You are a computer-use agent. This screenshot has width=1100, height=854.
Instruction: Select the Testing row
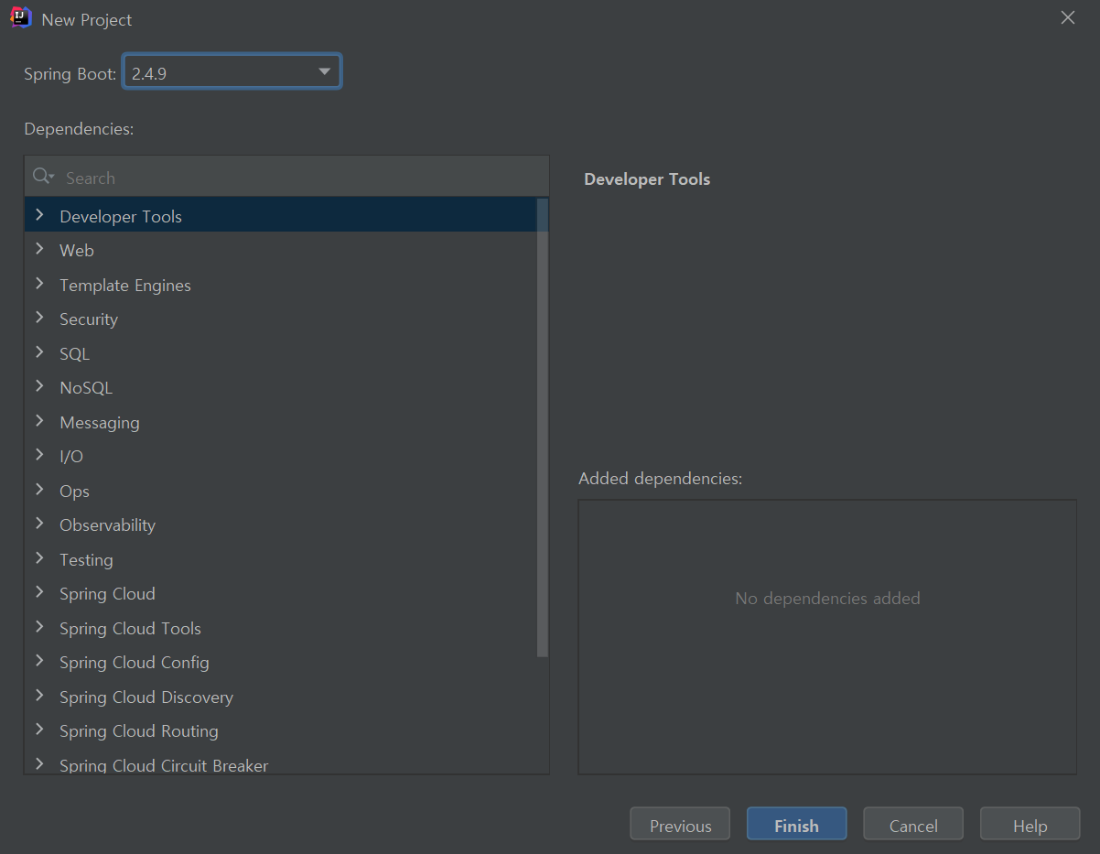[x=281, y=559]
